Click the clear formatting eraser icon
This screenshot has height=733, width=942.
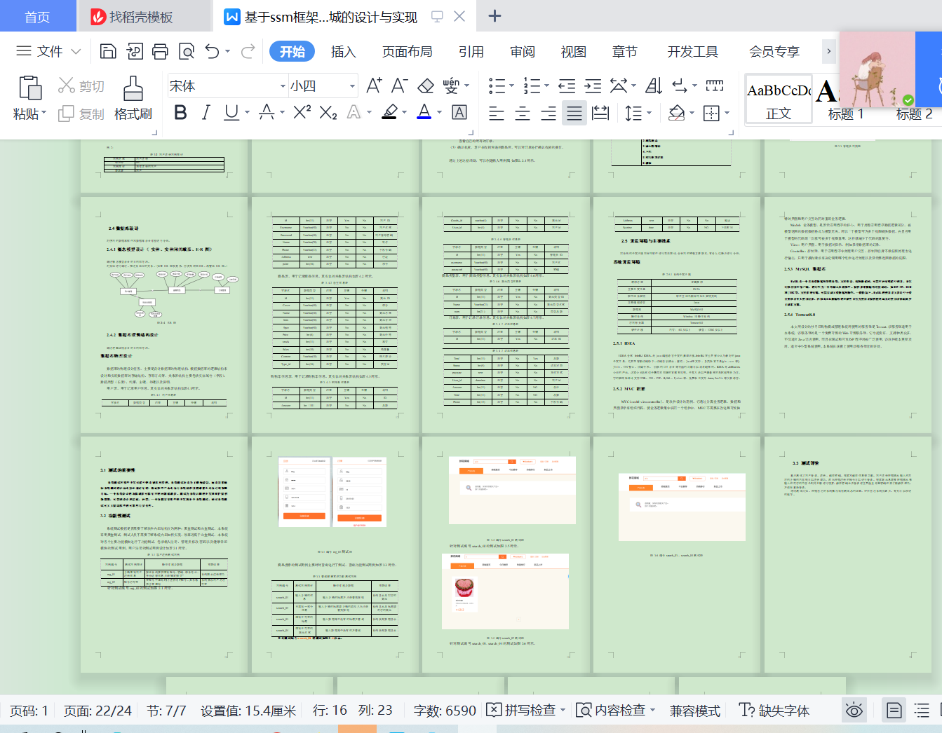pyautogui.click(x=426, y=85)
